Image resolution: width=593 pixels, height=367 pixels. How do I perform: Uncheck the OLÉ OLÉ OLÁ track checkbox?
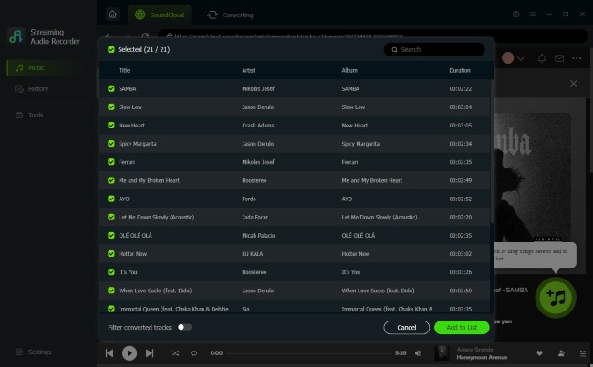[x=110, y=235]
